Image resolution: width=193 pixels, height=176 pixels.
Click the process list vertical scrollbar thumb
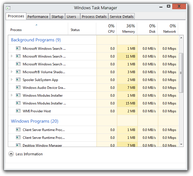(x=181, y=73)
